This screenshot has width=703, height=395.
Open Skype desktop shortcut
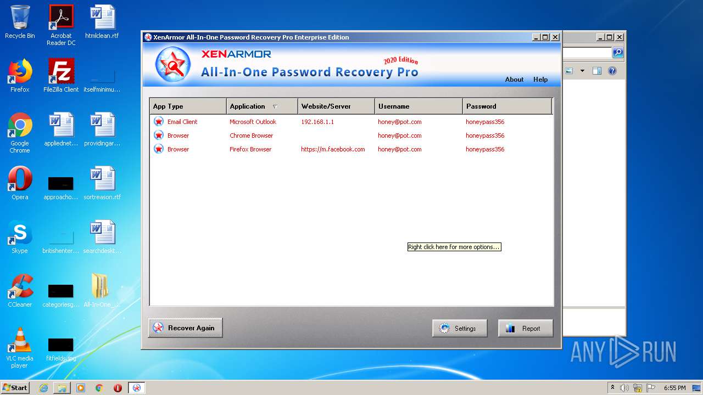[x=20, y=236]
